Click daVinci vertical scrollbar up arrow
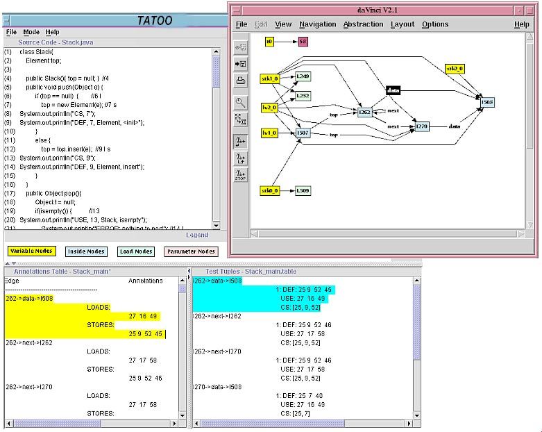 530,37
